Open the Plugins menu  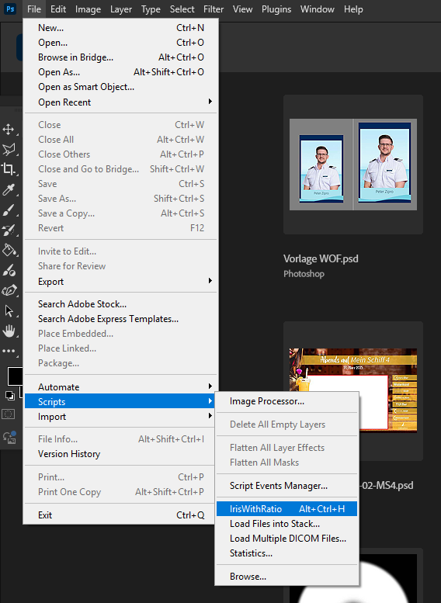tap(276, 9)
